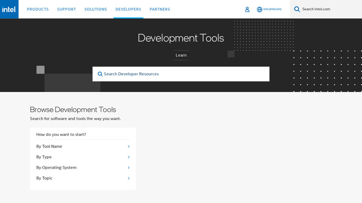Expand the By Operating System chevron
Viewport: 362px width, 203px height.
(x=128, y=168)
